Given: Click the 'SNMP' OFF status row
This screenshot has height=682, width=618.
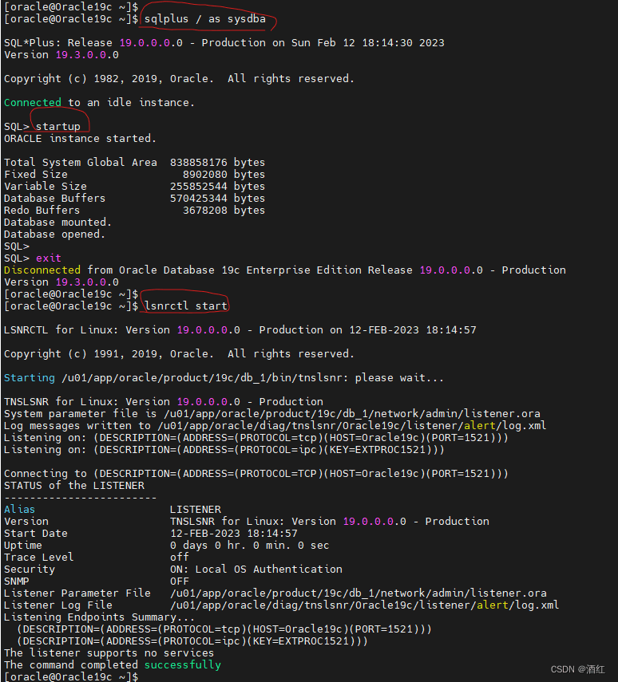Looking at the screenshot, I should pyautogui.click(x=96, y=581).
